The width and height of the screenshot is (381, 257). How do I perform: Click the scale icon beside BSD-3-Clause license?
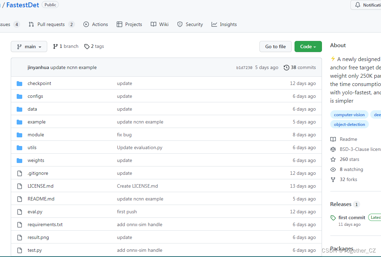(333, 149)
